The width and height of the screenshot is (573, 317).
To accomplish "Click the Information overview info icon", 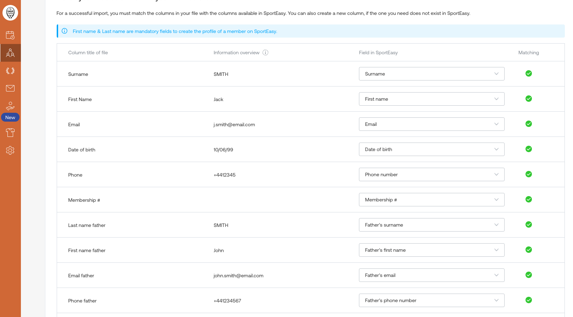I will [265, 52].
